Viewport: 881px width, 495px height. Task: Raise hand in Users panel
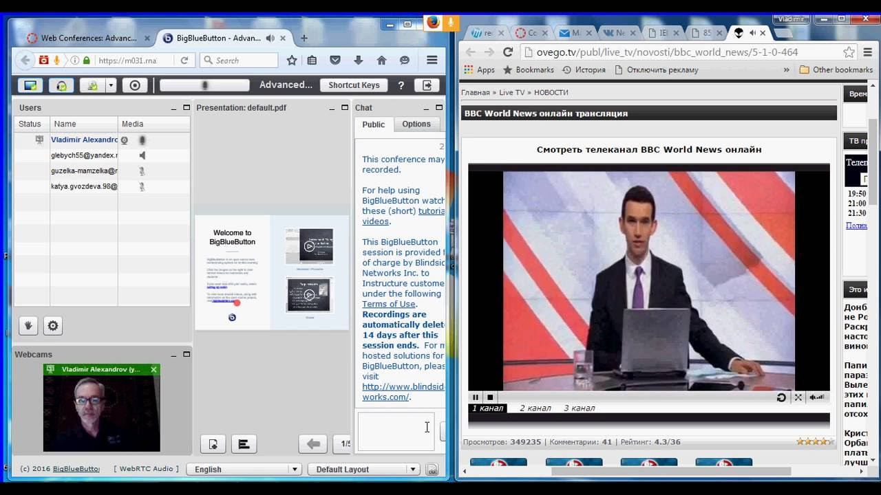pos(28,326)
